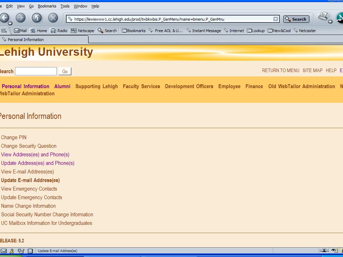Expand the URL bar history dropdown

point(275,19)
